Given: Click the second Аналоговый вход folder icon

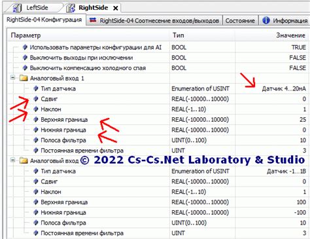Looking at the screenshot, I should point(24,160).
